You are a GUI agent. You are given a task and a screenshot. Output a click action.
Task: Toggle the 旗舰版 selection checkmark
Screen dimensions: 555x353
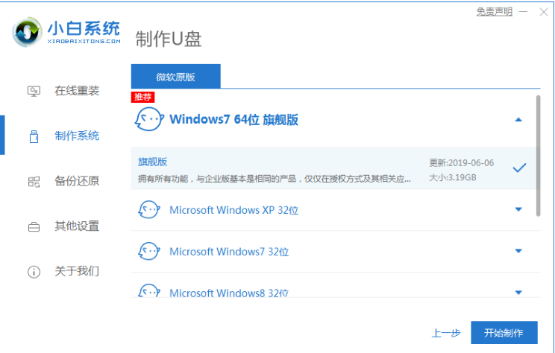pyautogui.click(x=519, y=168)
